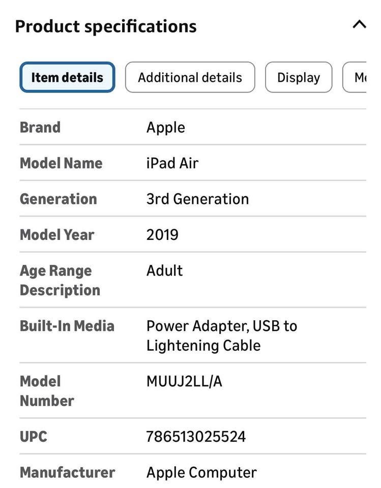Click the model number MUUJ2LL/A
The width and height of the screenshot is (381, 488).
click(184, 381)
